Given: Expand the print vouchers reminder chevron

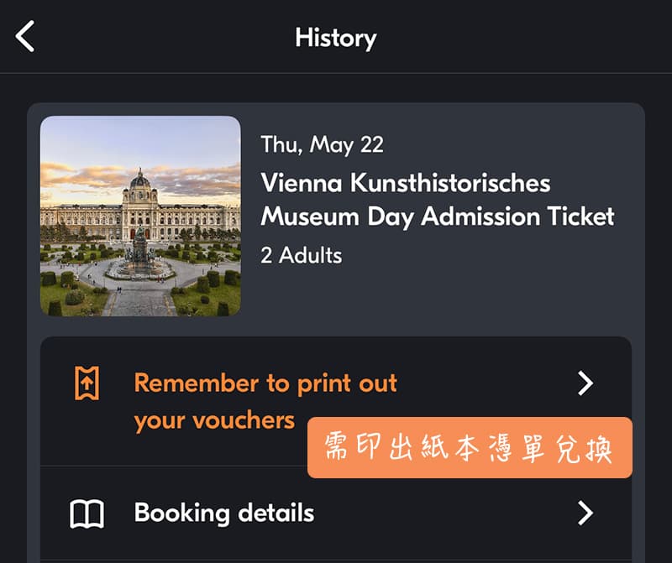Looking at the screenshot, I should [585, 383].
